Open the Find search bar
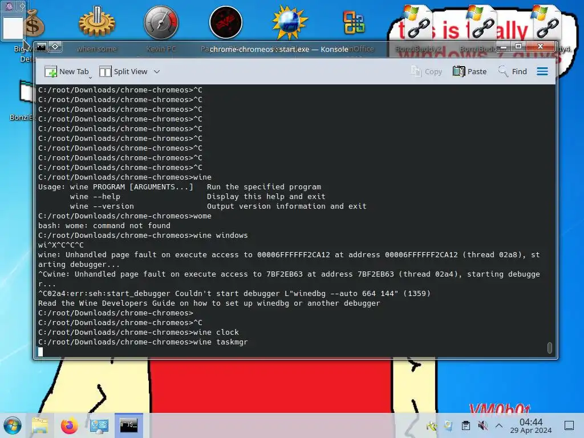The width and height of the screenshot is (584, 438). [513, 71]
